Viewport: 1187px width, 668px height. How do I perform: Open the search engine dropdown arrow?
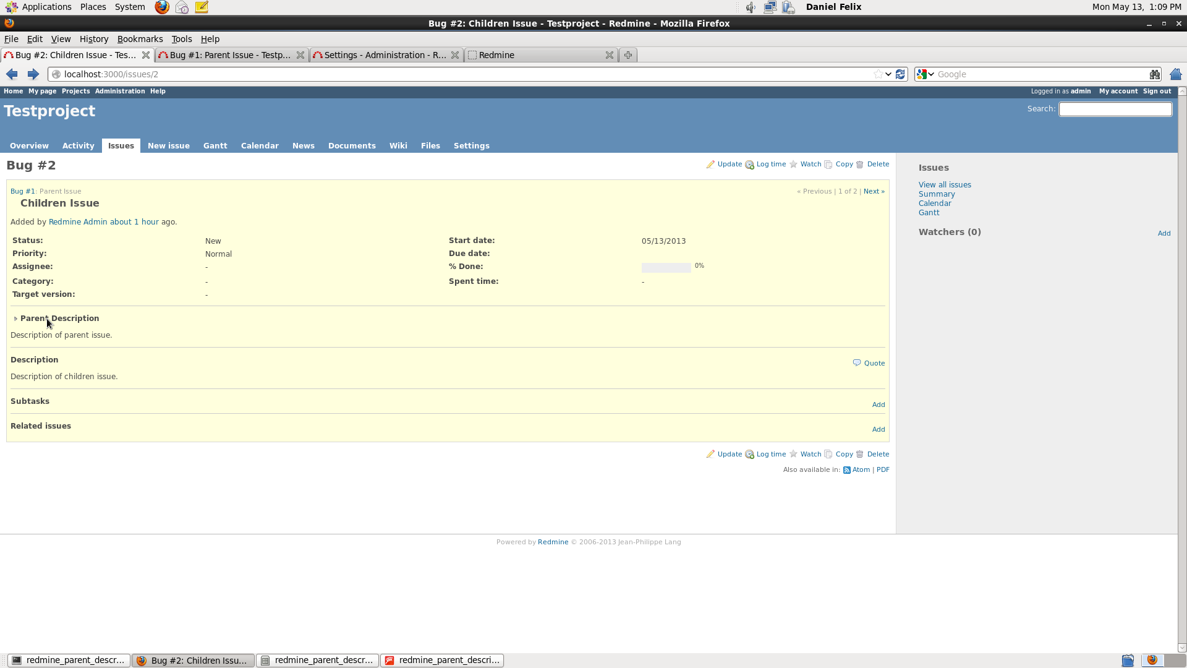(x=931, y=74)
